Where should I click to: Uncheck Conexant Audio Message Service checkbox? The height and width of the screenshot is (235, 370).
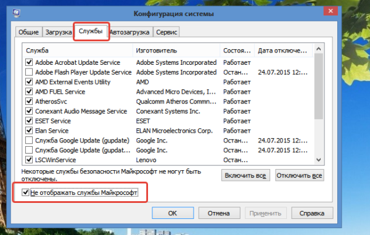point(29,111)
